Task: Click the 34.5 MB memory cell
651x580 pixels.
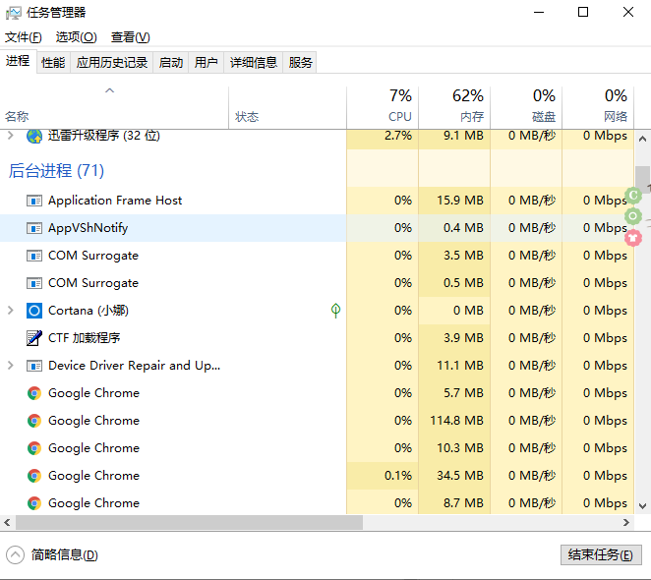Action: pyautogui.click(x=454, y=476)
